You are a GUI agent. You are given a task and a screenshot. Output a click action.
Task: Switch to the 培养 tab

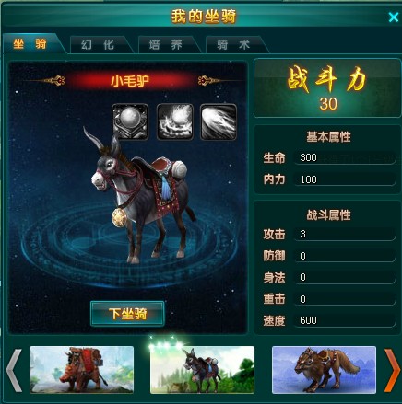click(x=166, y=45)
